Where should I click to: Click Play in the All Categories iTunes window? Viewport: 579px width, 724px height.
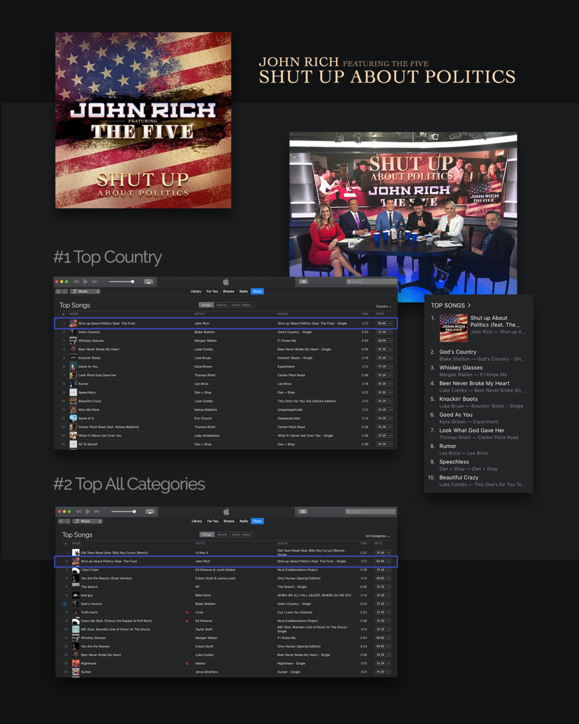[88, 511]
